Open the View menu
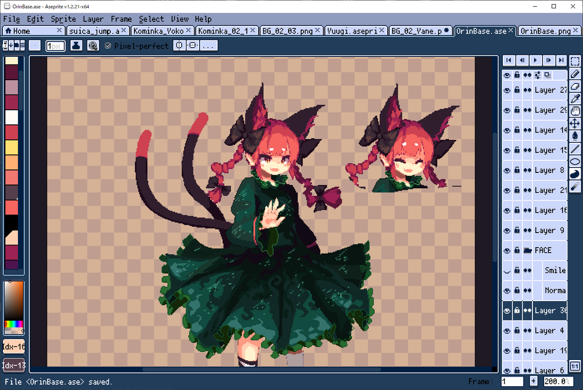Image resolution: width=583 pixels, height=390 pixels. pyautogui.click(x=180, y=19)
